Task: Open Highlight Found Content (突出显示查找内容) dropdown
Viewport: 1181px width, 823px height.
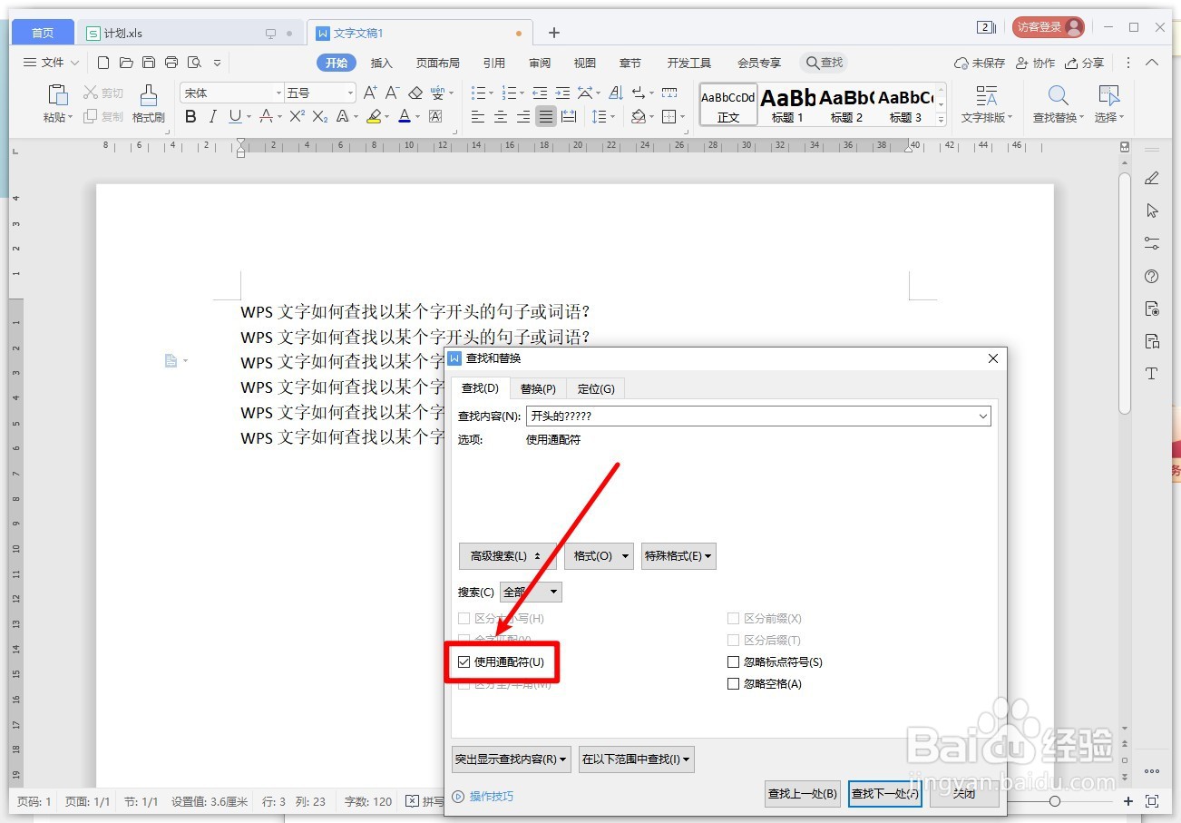Action: [x=512, y=759]
